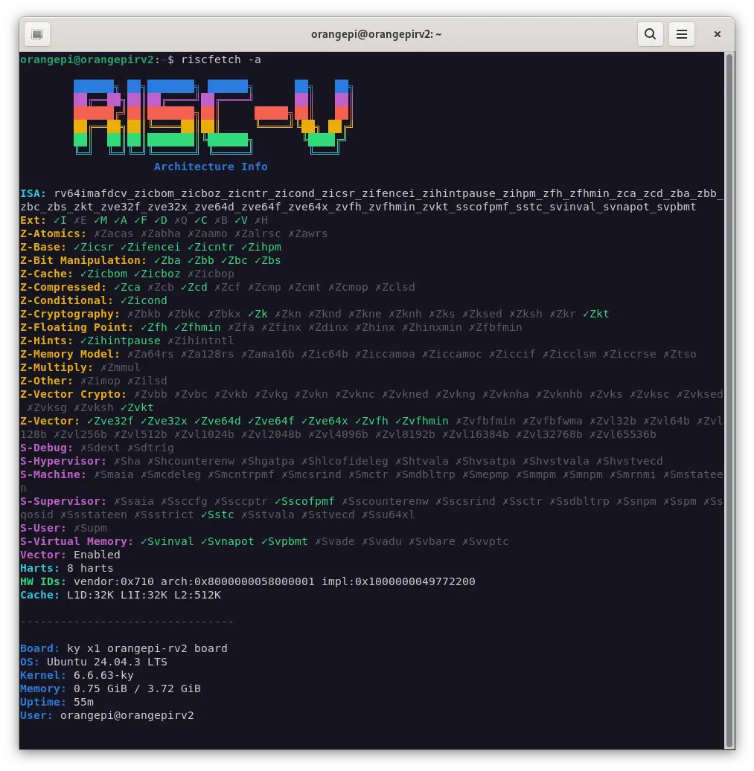This screenshot has width=754, height=771.
Task: Open the terminal search
Action: pyautogui.click(x=650, y=34)
